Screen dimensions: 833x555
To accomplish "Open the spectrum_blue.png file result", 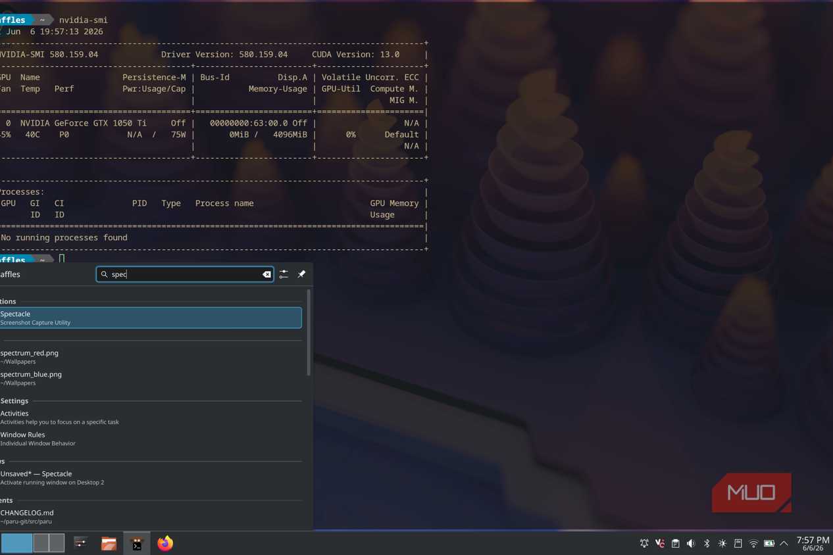I will [151, 378].
